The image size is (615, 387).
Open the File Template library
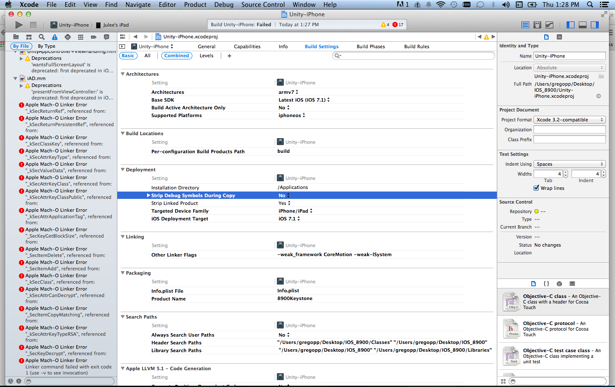coord(533,284)
